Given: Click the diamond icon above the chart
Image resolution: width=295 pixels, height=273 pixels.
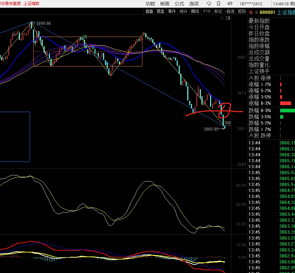Looking at the screenshot, I should coord(222,18).
